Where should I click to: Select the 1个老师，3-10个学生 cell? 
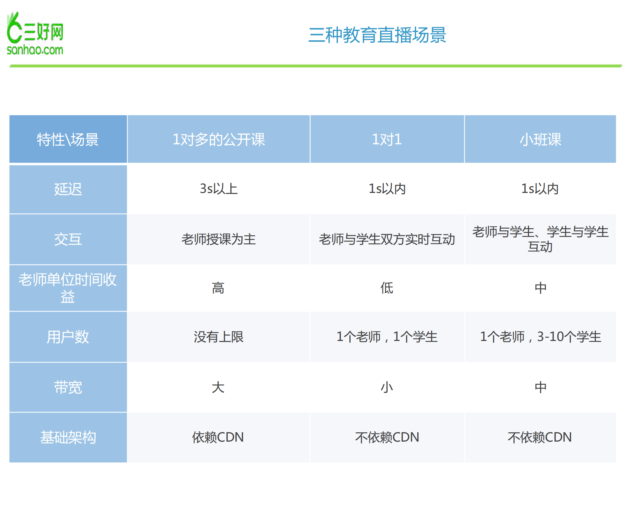tap(540, 337)
